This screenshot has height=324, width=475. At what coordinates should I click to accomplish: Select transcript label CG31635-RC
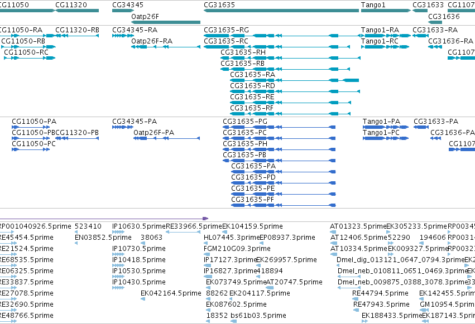point(226,41)
